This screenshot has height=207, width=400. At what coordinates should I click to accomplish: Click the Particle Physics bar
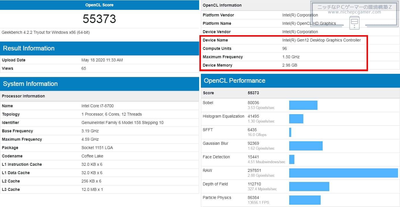coord(305,200)
